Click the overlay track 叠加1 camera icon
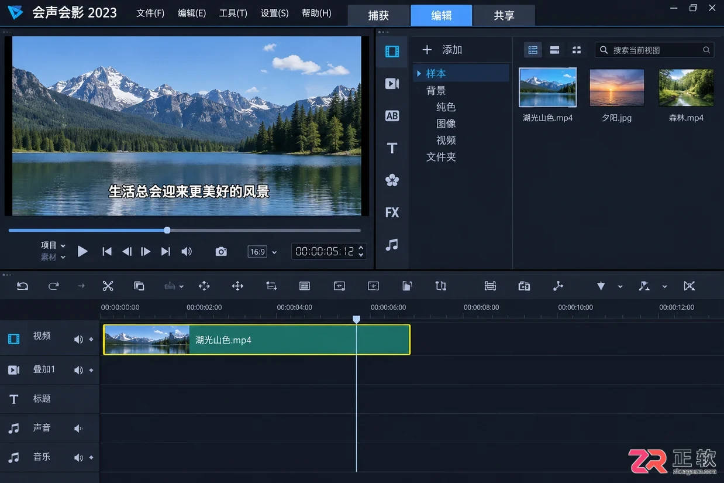The image size is (724, 483). click(14, 370)
